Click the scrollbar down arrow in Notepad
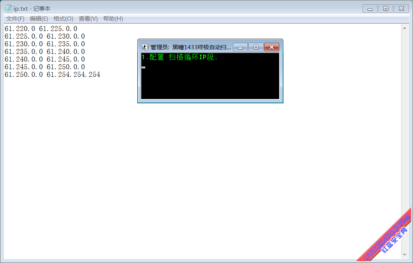Viewport: 413px width, 263px height. point(405,255)
